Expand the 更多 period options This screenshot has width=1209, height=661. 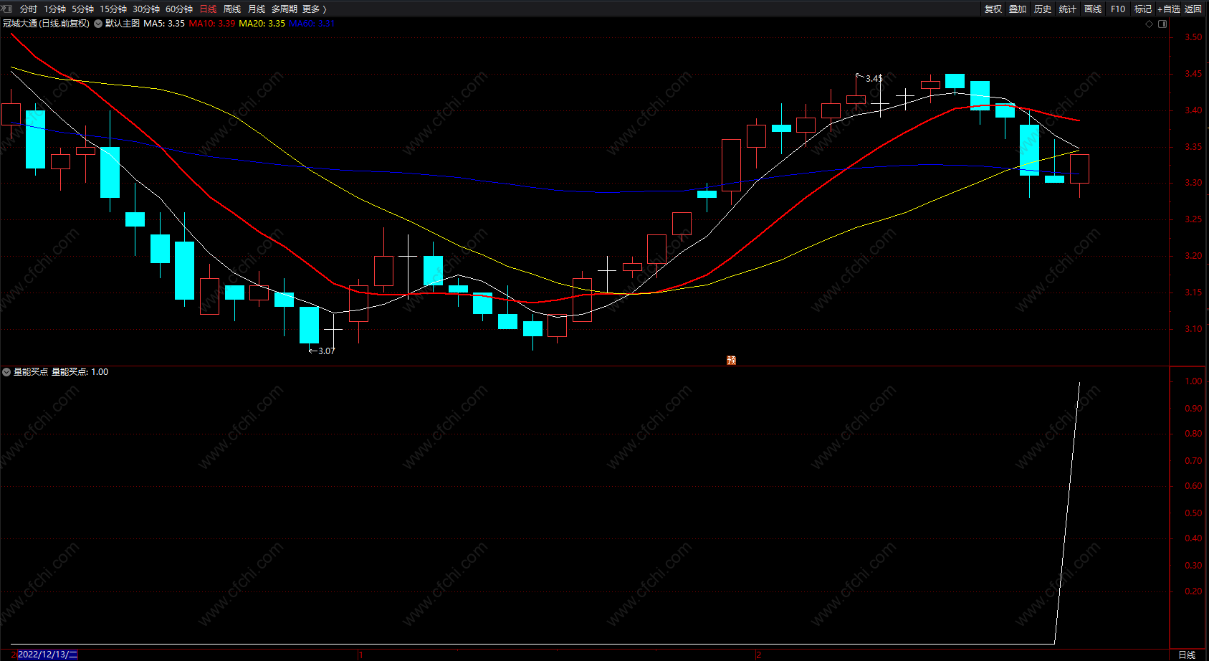(315, 9)
